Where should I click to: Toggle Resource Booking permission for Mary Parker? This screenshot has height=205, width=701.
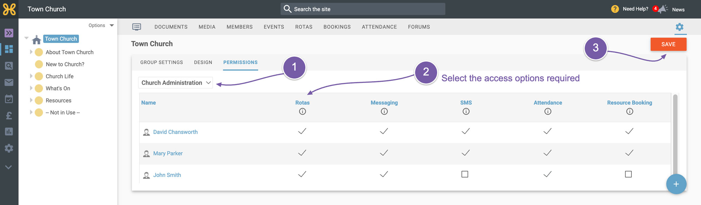coord(629,153)
